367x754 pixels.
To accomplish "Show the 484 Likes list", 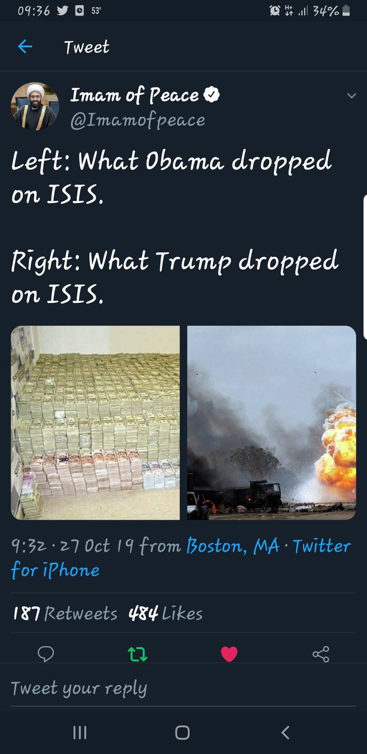I will click(x=165, y=613).
